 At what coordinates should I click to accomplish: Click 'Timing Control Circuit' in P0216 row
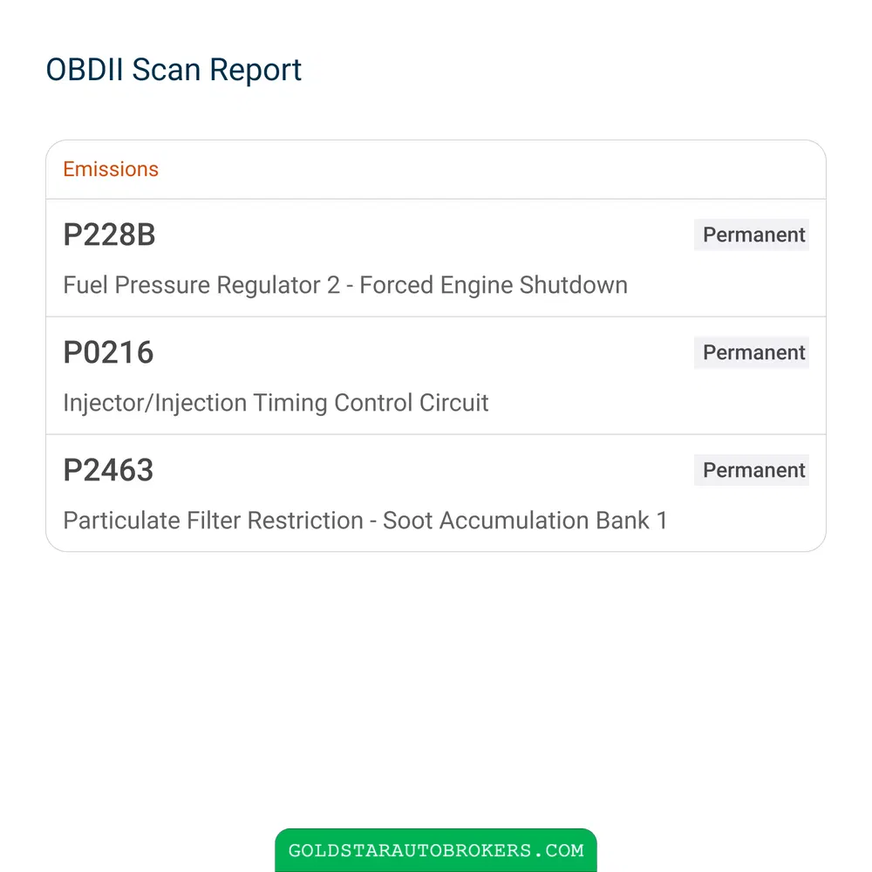pos(371,403)
